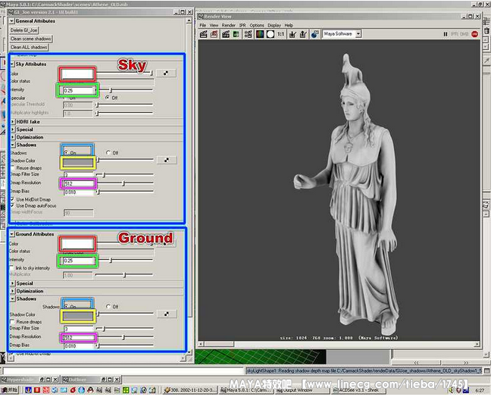Viewport: 494px width, 397px height.
Task: Click Clean ALL shadows button
Action: coord(29,47)
